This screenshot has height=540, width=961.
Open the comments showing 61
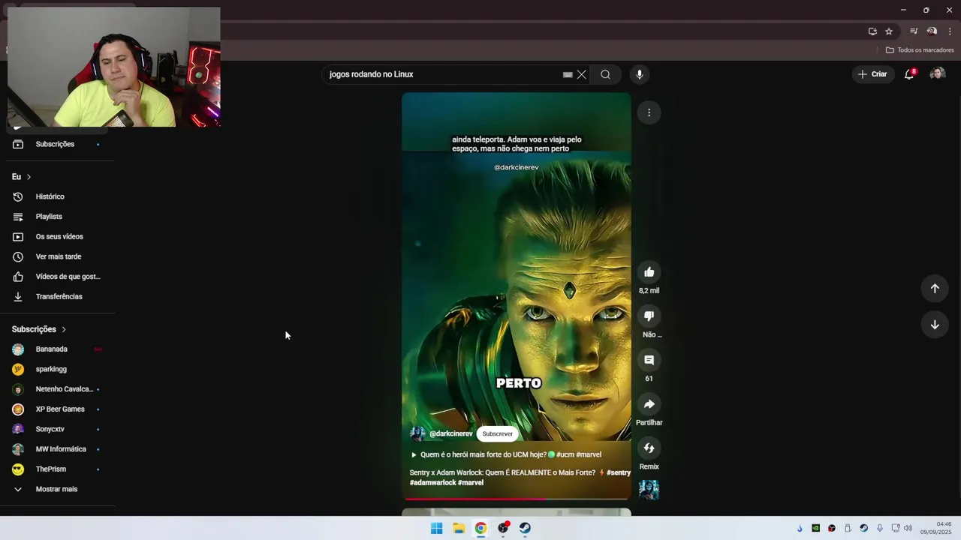click(x=649, y=360)
